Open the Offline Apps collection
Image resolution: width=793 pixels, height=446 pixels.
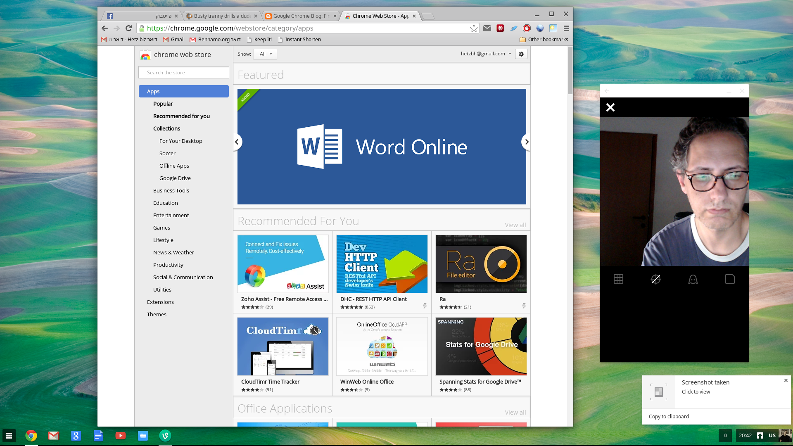tap(174, 166)
